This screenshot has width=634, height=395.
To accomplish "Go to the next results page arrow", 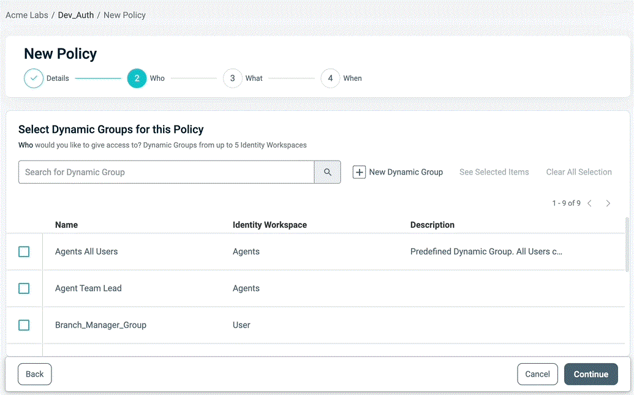I will (608, 203).
